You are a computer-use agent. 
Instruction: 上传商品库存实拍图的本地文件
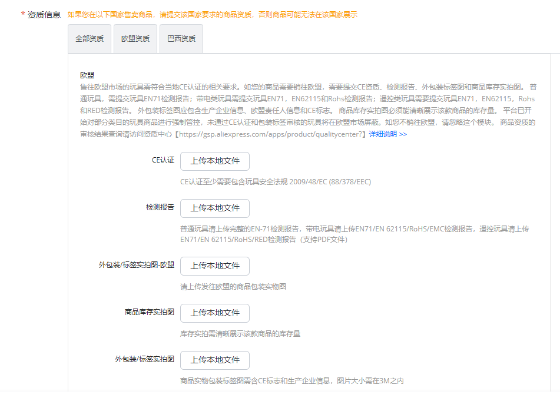tap(214, 313)
